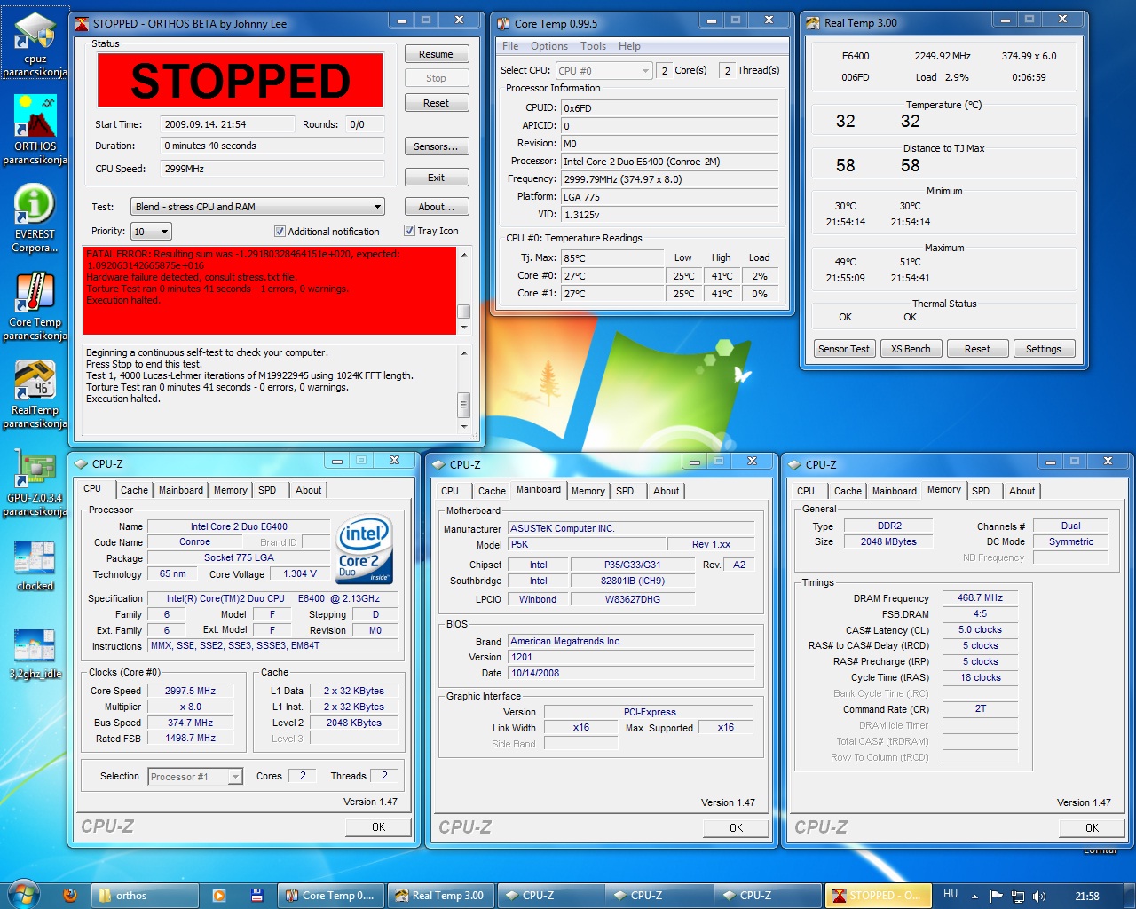The image size is (1136, 909).
Task: Toggle Additional notification checkbox
Action: coord(280,232)
